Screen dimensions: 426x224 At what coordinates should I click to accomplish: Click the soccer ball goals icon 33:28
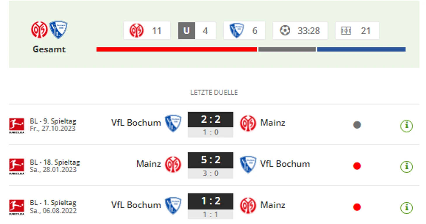pyautogui.click(x=285, y=31)
